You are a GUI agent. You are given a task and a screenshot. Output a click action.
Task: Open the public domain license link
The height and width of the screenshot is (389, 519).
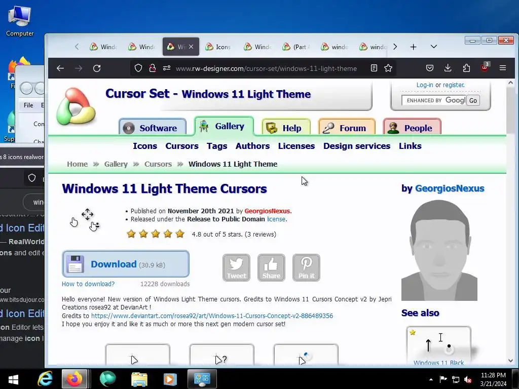(276, 219)
